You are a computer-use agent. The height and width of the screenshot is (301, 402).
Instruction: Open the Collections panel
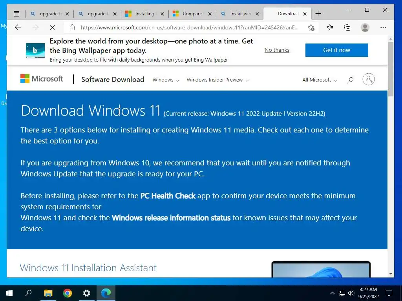coord(347,27)
